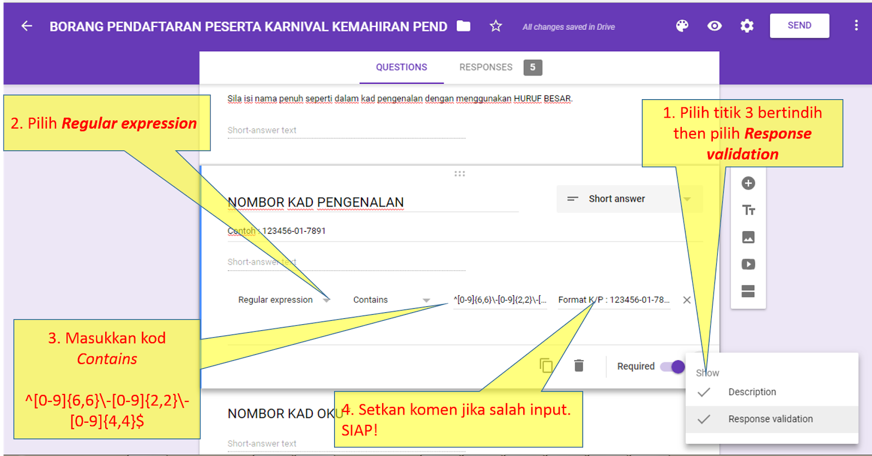Add video from side toolbar
The image size is (872, 456).
point(748,264)
